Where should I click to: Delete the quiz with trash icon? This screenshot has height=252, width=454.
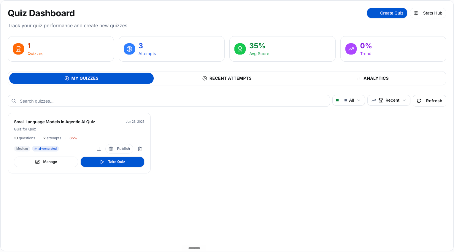(x=140, y=149)
